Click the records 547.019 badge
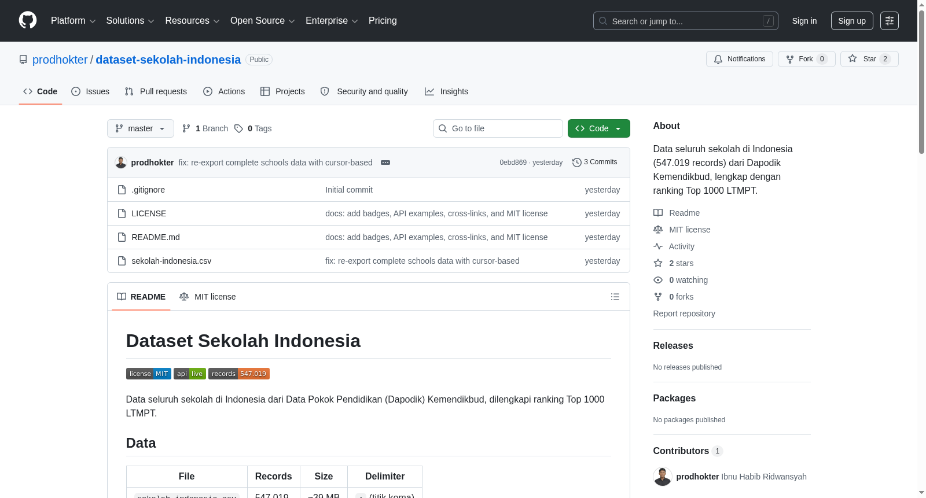 (x=239, y=374)
